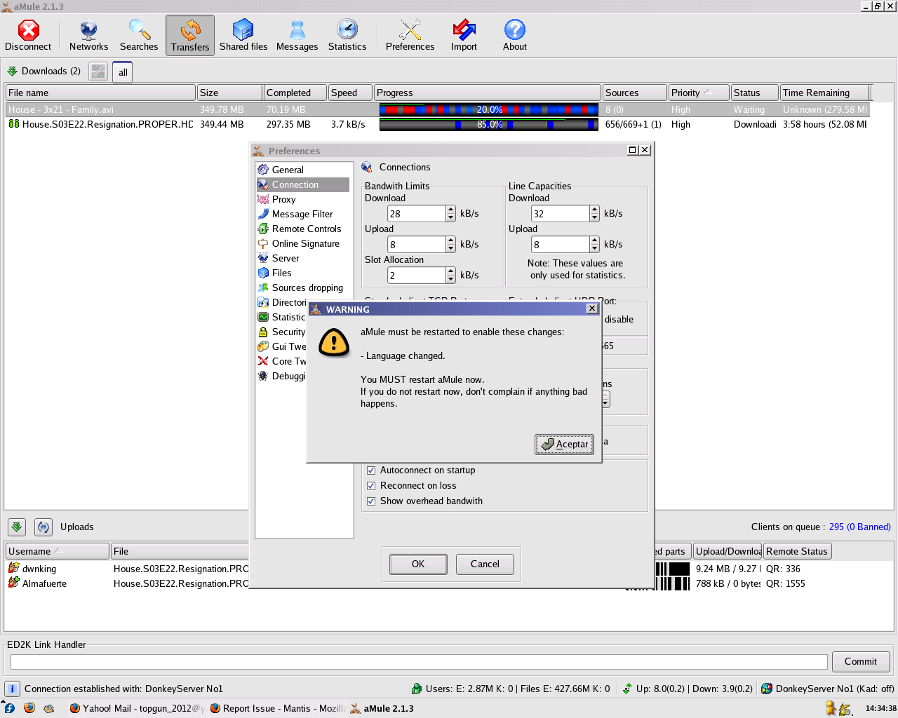Viewport: 898px width, 718px height.
Task: Click the ED2K Link Handler input field
Action: tap(419, 662)
